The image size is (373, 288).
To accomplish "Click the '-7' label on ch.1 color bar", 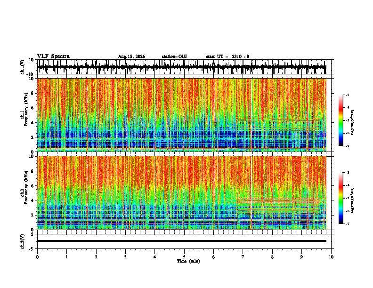I will click(x=348, y=146).
